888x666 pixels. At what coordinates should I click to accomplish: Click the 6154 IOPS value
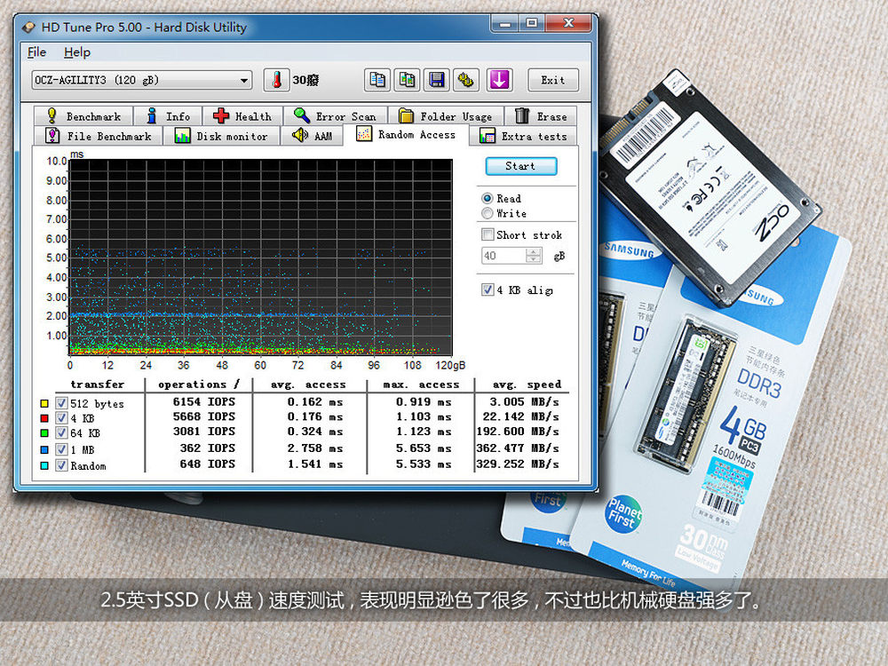coord(204,401)
